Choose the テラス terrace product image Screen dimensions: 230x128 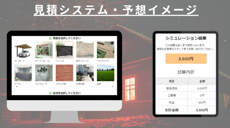(x=23, y=73)
